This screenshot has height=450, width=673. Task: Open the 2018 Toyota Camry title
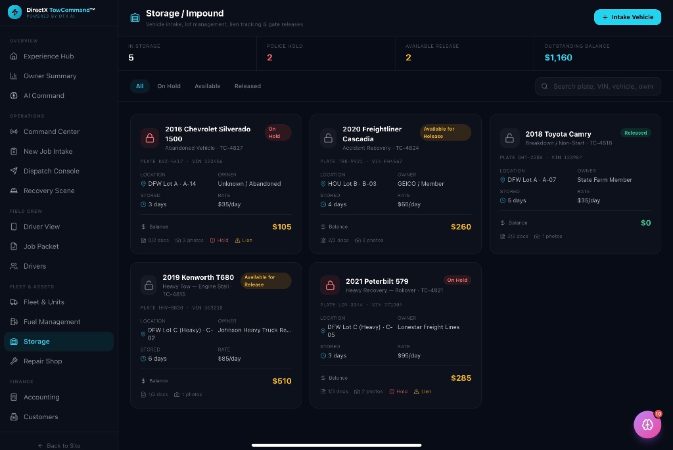(558, 134)
